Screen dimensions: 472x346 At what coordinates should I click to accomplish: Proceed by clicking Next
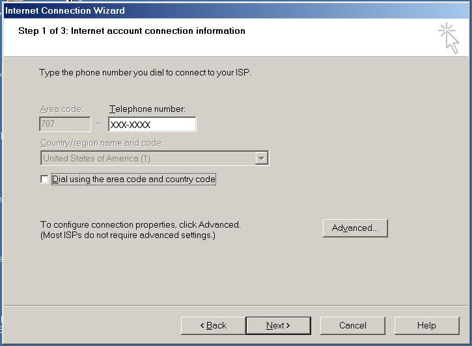[x=278, y=325]
